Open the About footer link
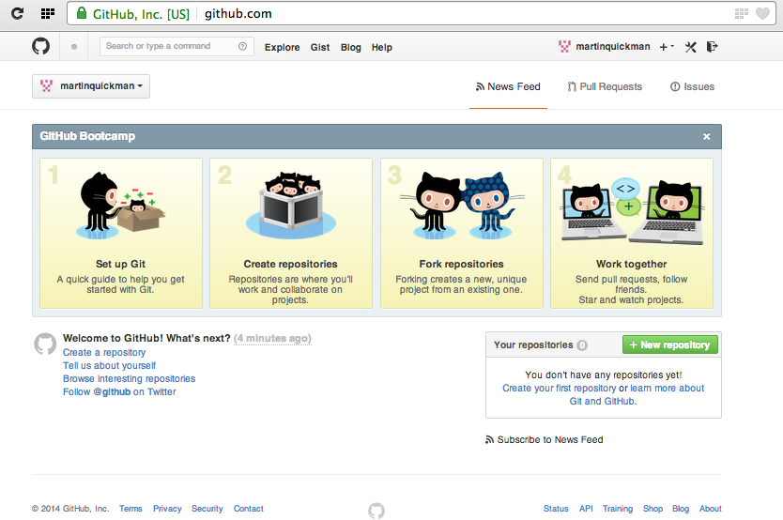This screenshot has width=783, height=520. coord(710,509)
